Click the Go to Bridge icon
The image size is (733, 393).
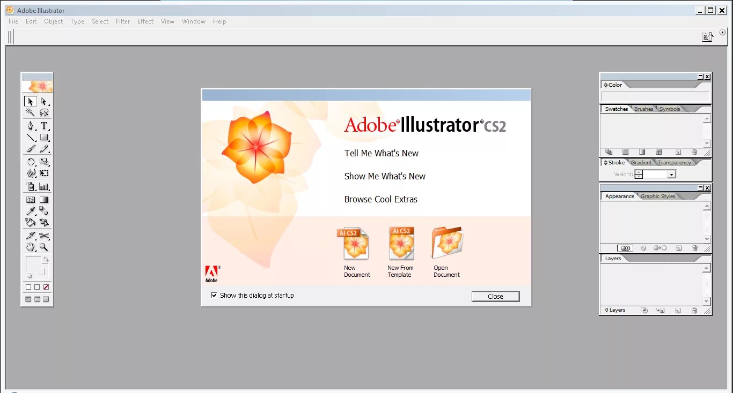pos(708,37)
